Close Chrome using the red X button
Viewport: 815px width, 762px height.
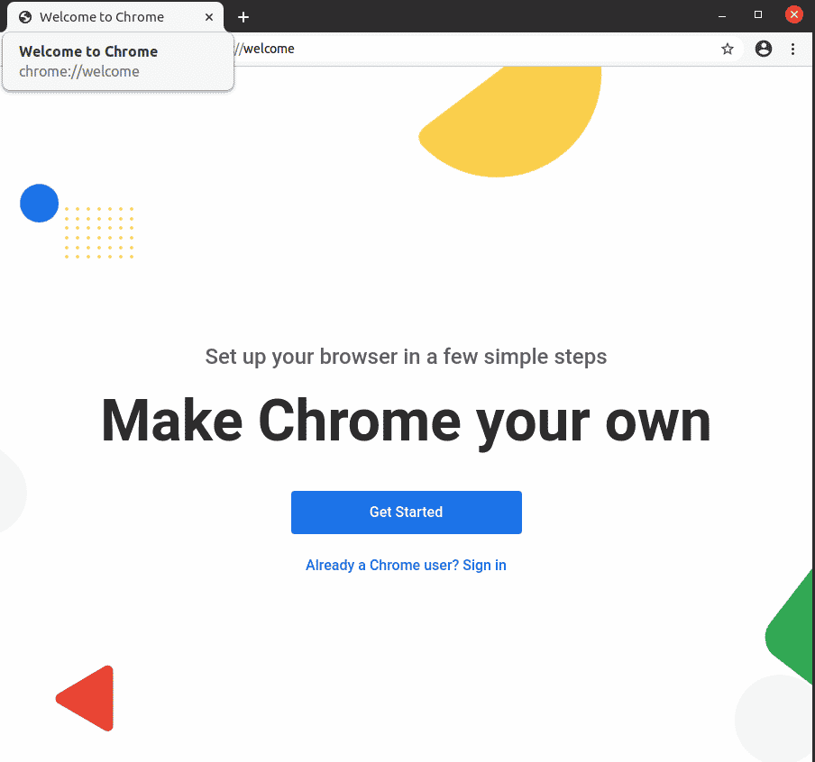(x=794, y=15)
